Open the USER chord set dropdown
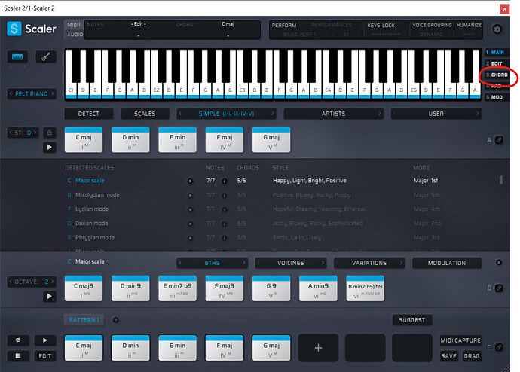520x372 pixels. 436,114
